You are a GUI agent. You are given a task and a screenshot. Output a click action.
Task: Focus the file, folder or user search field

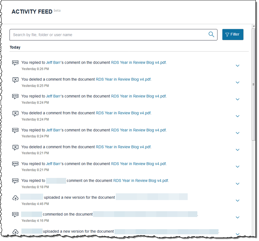tap(109, 35)
